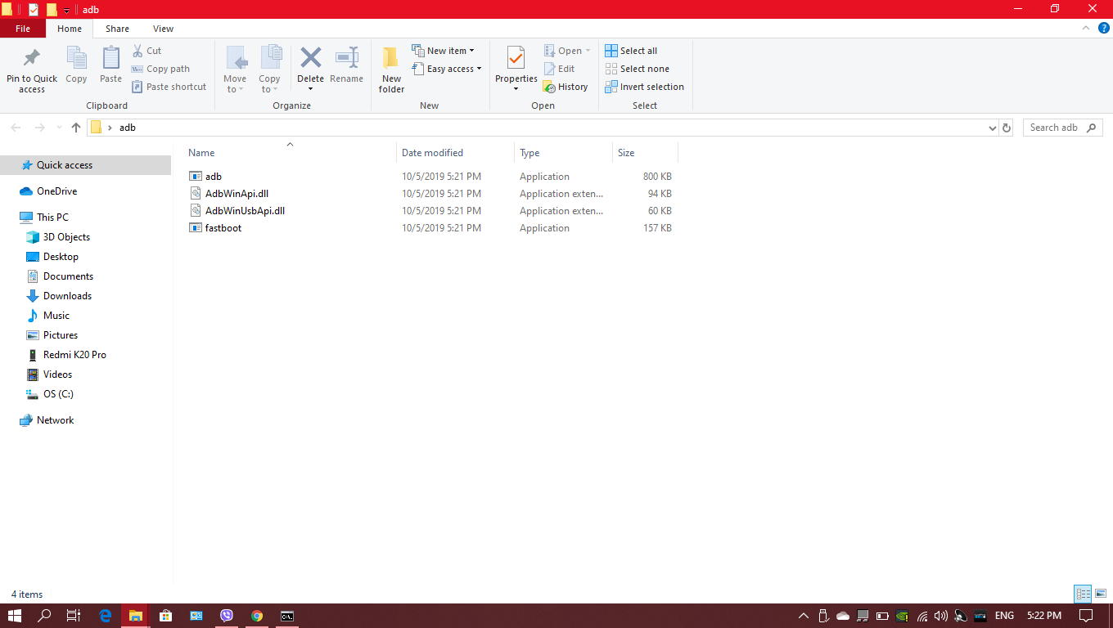
Task: Click Pin to Quick access icon
Action: pyautogui.click(x=32, y=59)
